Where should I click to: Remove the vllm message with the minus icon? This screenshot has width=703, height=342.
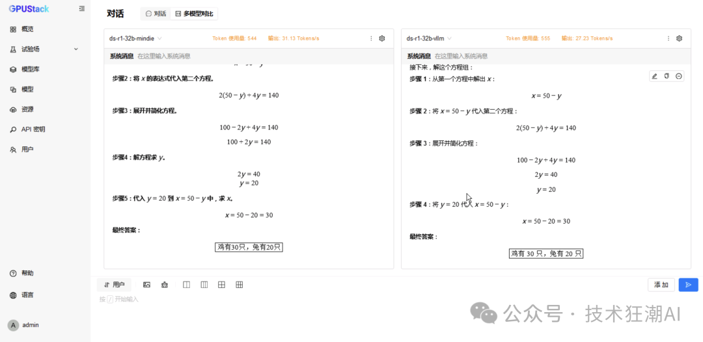[x=679, y=76]
